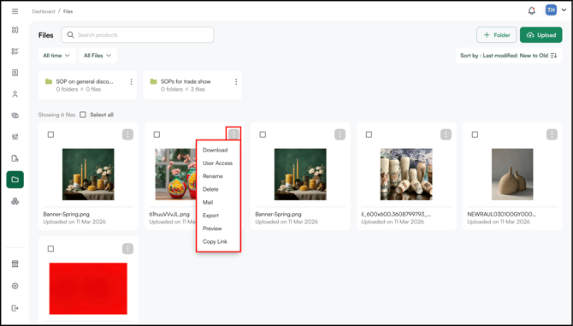Screen dimensions: 573x326
Task: Open the user profile icon in sidebar
Action: (15, 94)
